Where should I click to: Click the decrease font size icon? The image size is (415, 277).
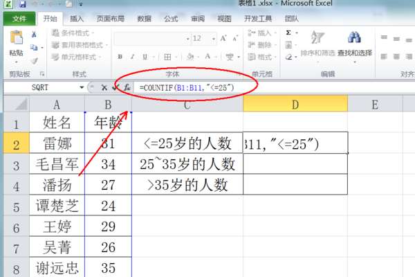(235, 39)
